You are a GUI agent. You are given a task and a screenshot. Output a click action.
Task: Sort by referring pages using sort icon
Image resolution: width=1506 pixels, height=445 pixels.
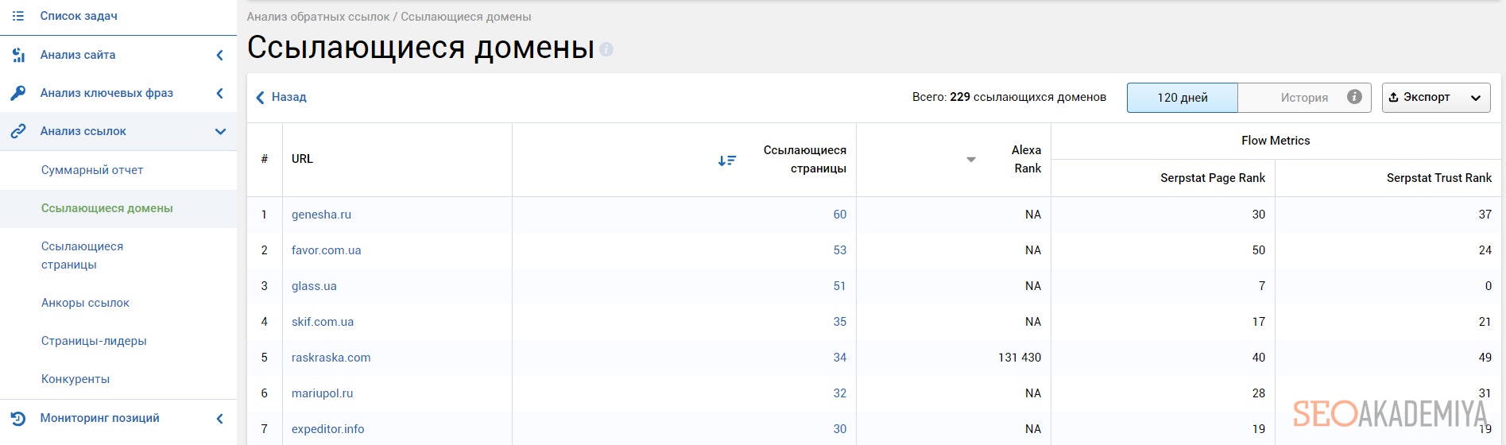tap(726, 160)
